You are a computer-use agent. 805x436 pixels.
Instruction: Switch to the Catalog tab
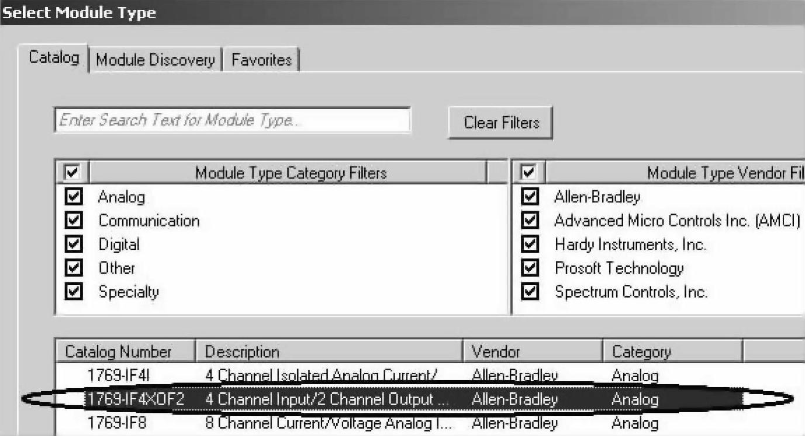pyautogui.click(x=54, y=58)
